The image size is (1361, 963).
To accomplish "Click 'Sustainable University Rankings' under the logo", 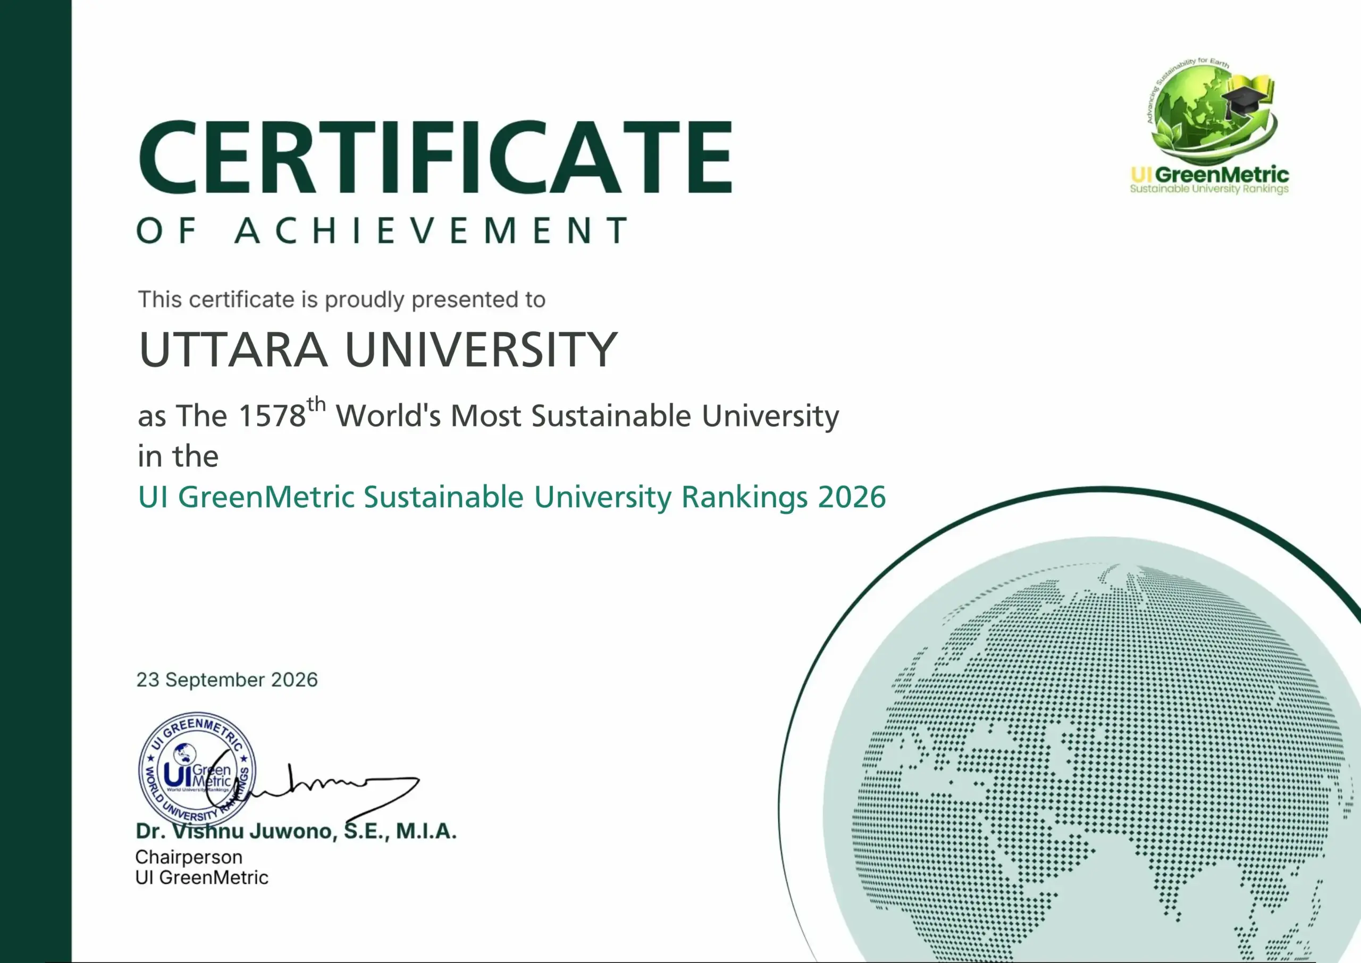I will 1209,189.
